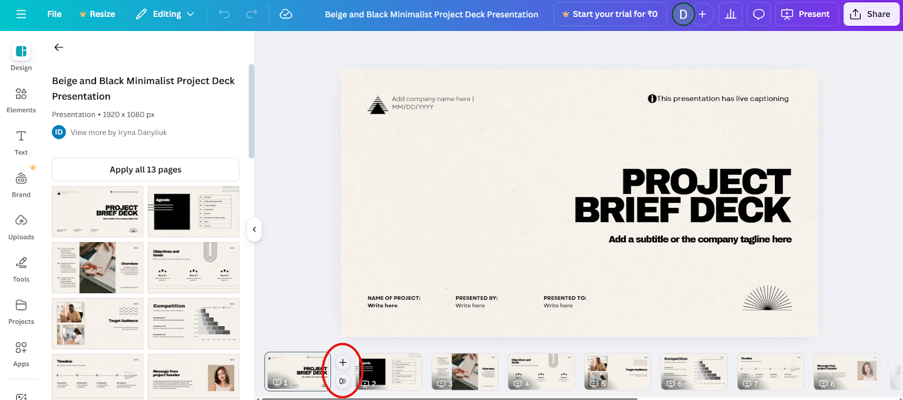Image resolution: width=903 pixels, height=400 pixels.
Task: Click the cloud save status icon
Action: click(x=286, y=14)
